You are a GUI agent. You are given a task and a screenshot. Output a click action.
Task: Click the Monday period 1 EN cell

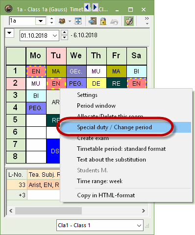click(x=36, y=71)
